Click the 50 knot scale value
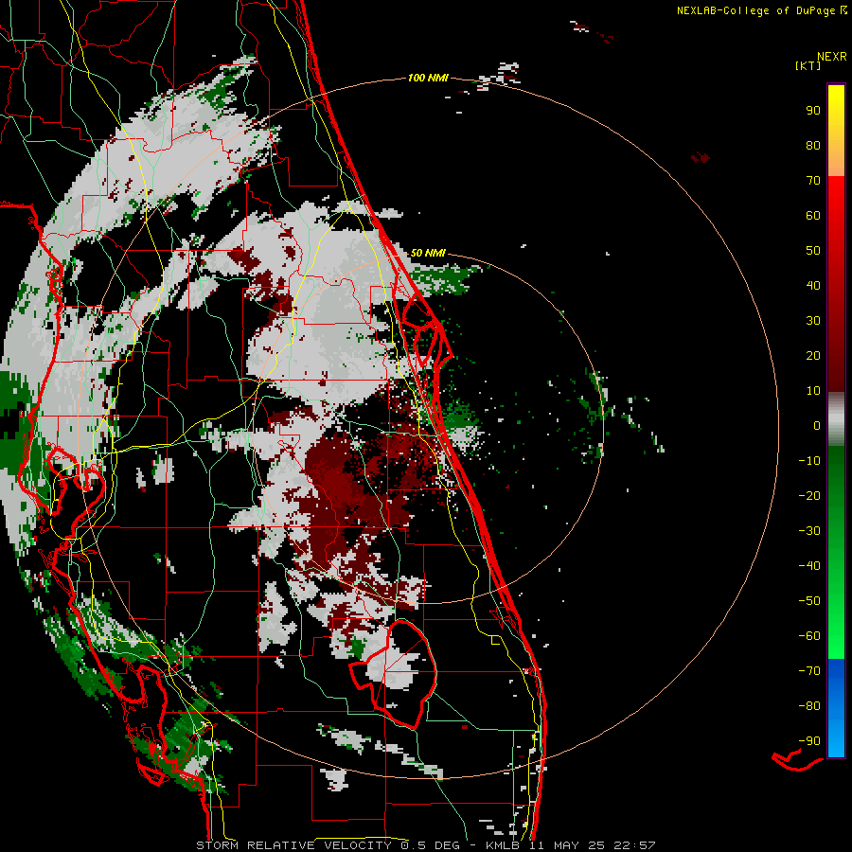This screenshot has width=852, height=852. point(813,251)
